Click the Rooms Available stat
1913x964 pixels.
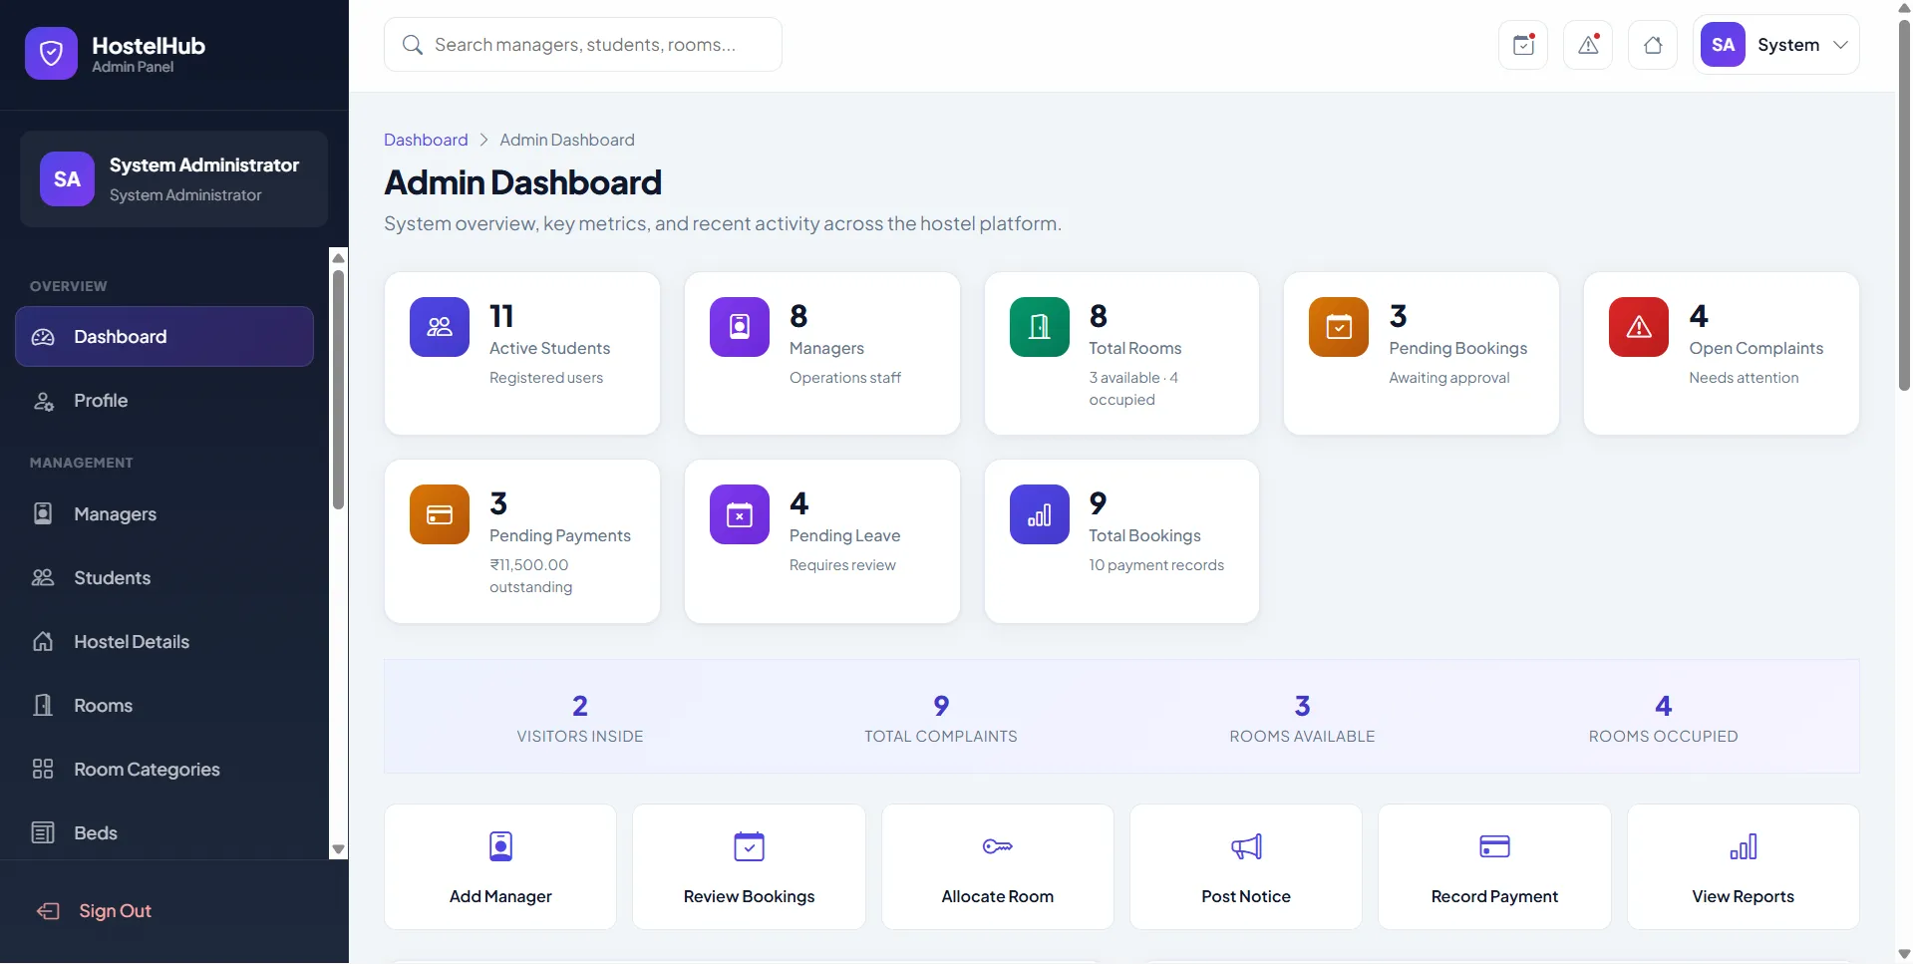(1302, 720)
